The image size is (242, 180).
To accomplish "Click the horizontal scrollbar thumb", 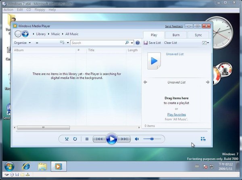I will (x=44, y=127).
